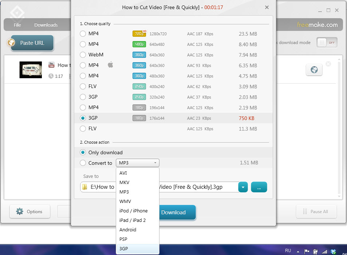Visit freemake.com link
Viewport: 347px width, 255px height.
[x=317, y=24]
